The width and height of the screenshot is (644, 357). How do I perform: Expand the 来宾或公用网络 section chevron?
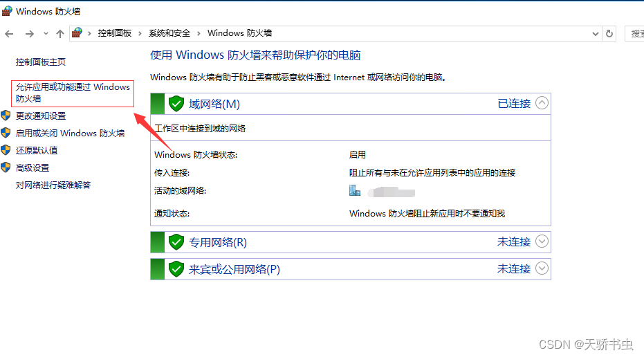(542, 268)
